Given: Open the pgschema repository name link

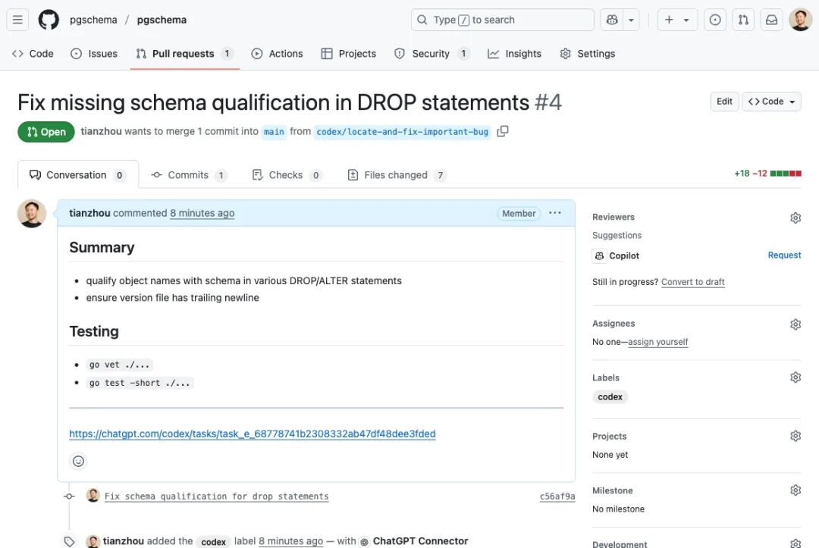Looking at the screenshot, I should pos(162,20).
